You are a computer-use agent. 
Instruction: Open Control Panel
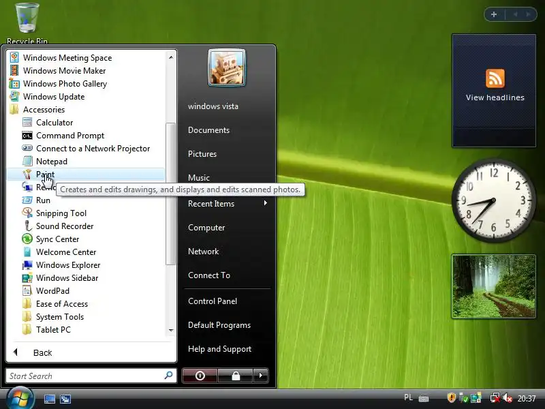(213, 301)
